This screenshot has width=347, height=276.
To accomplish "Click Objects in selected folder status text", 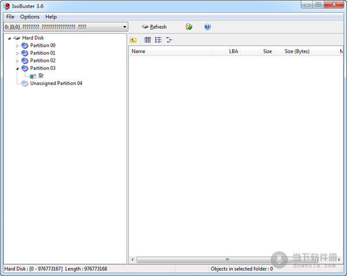I will point(242,269).
